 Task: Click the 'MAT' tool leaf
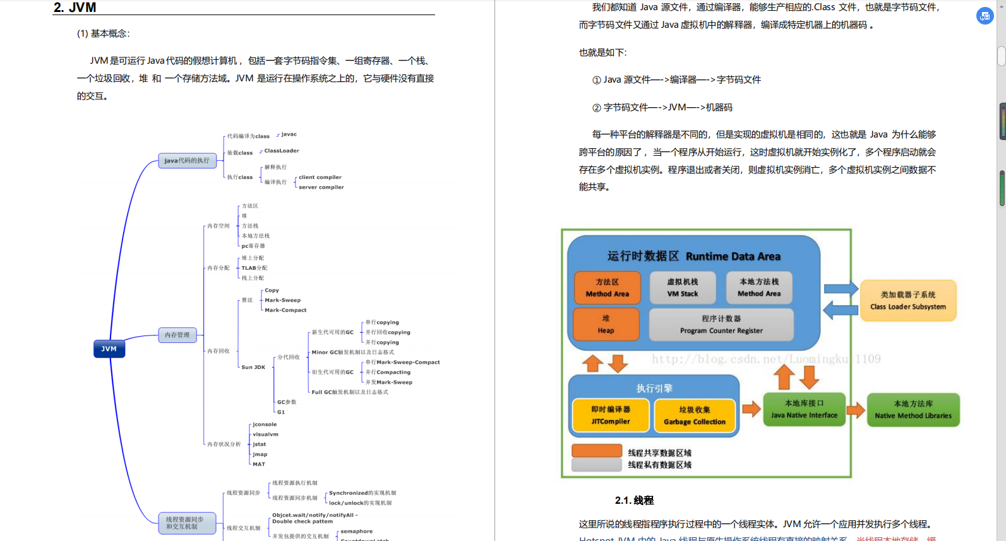click(259, 464)
